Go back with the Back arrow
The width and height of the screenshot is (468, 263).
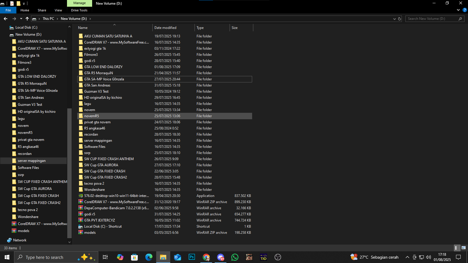point(6,19)
